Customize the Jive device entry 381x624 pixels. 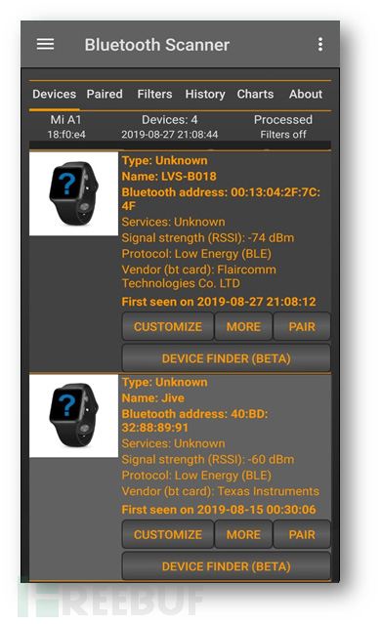coord(168,534)
